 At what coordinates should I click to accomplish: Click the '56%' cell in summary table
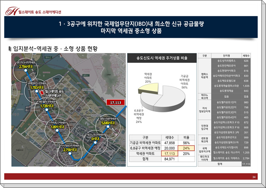point(186,143)
